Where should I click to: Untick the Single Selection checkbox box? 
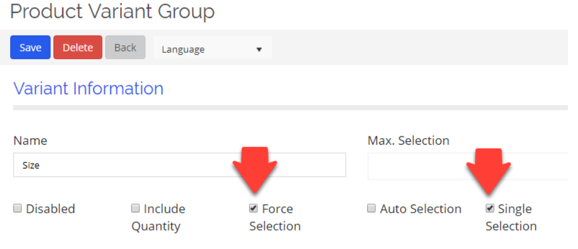click(490, 208)
